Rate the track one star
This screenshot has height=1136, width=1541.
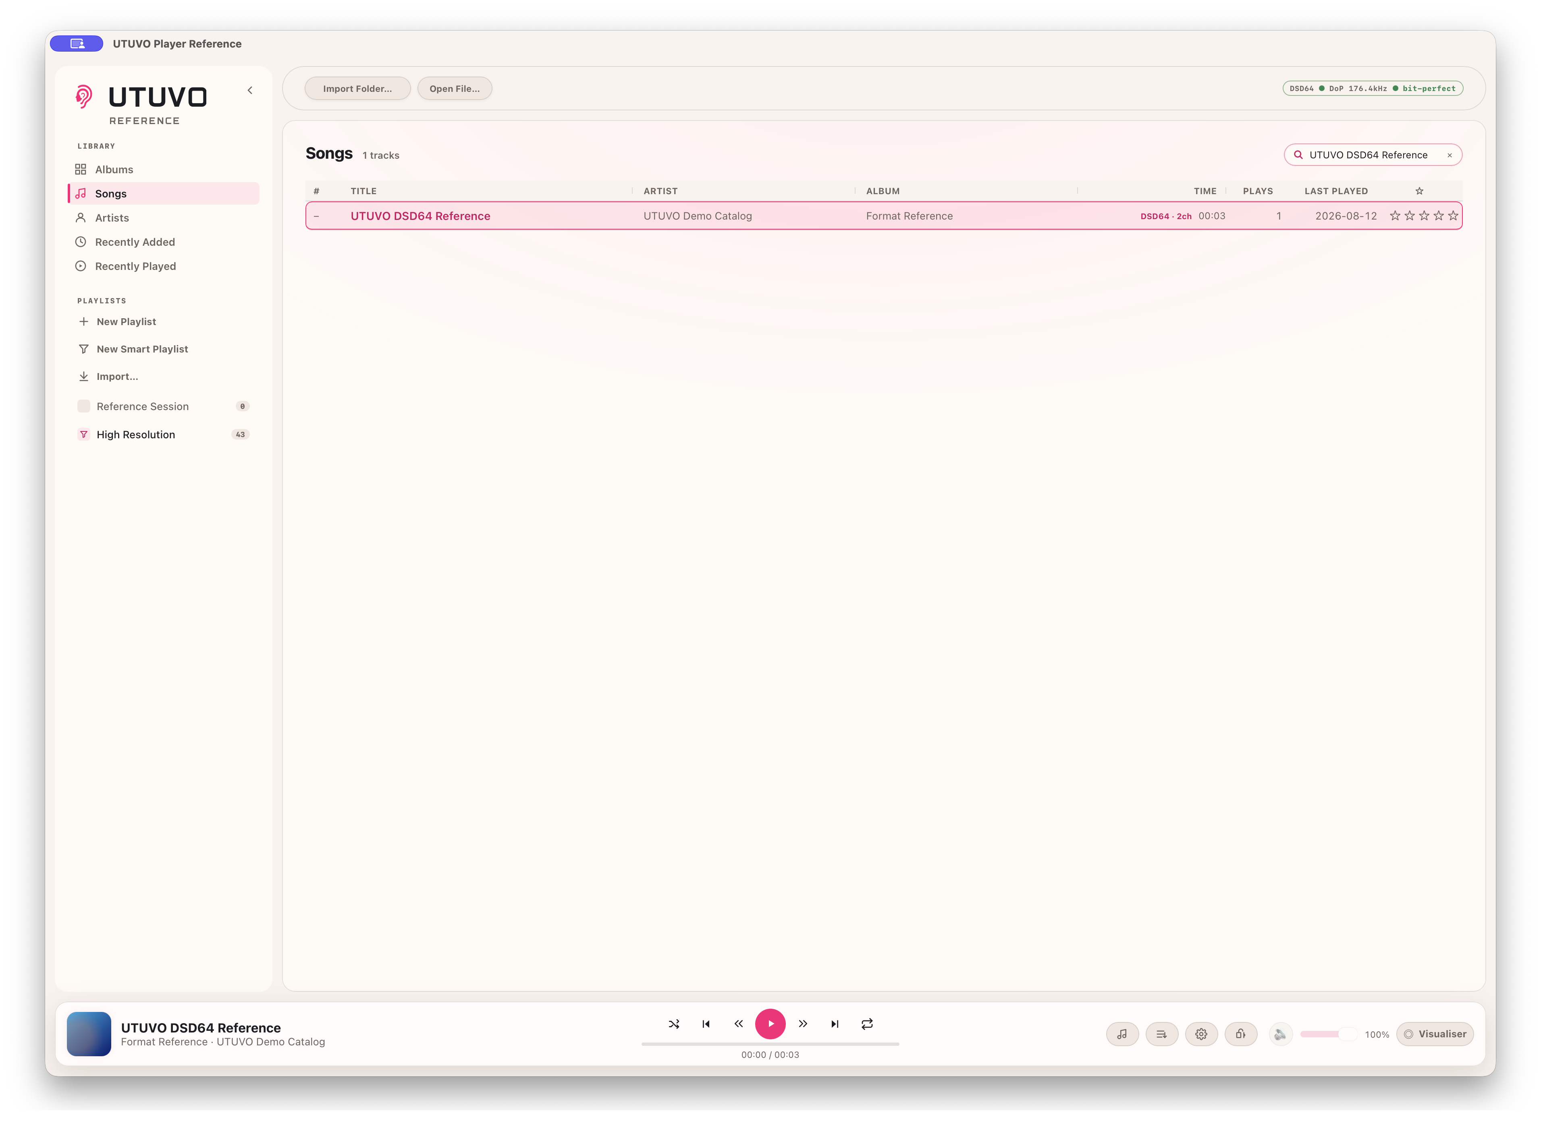tap(1395, 216)
